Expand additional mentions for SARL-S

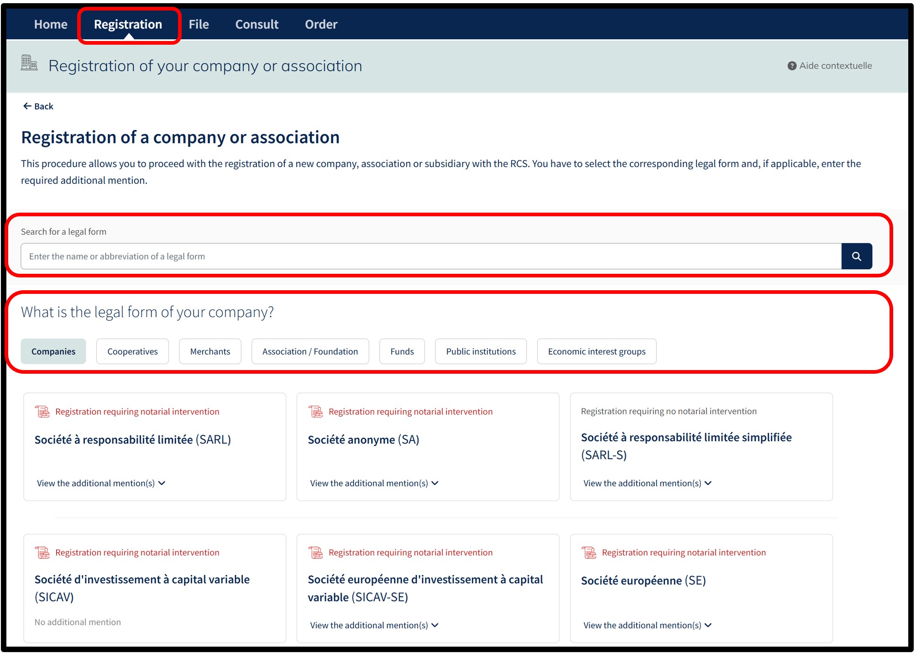pos(647,483)
